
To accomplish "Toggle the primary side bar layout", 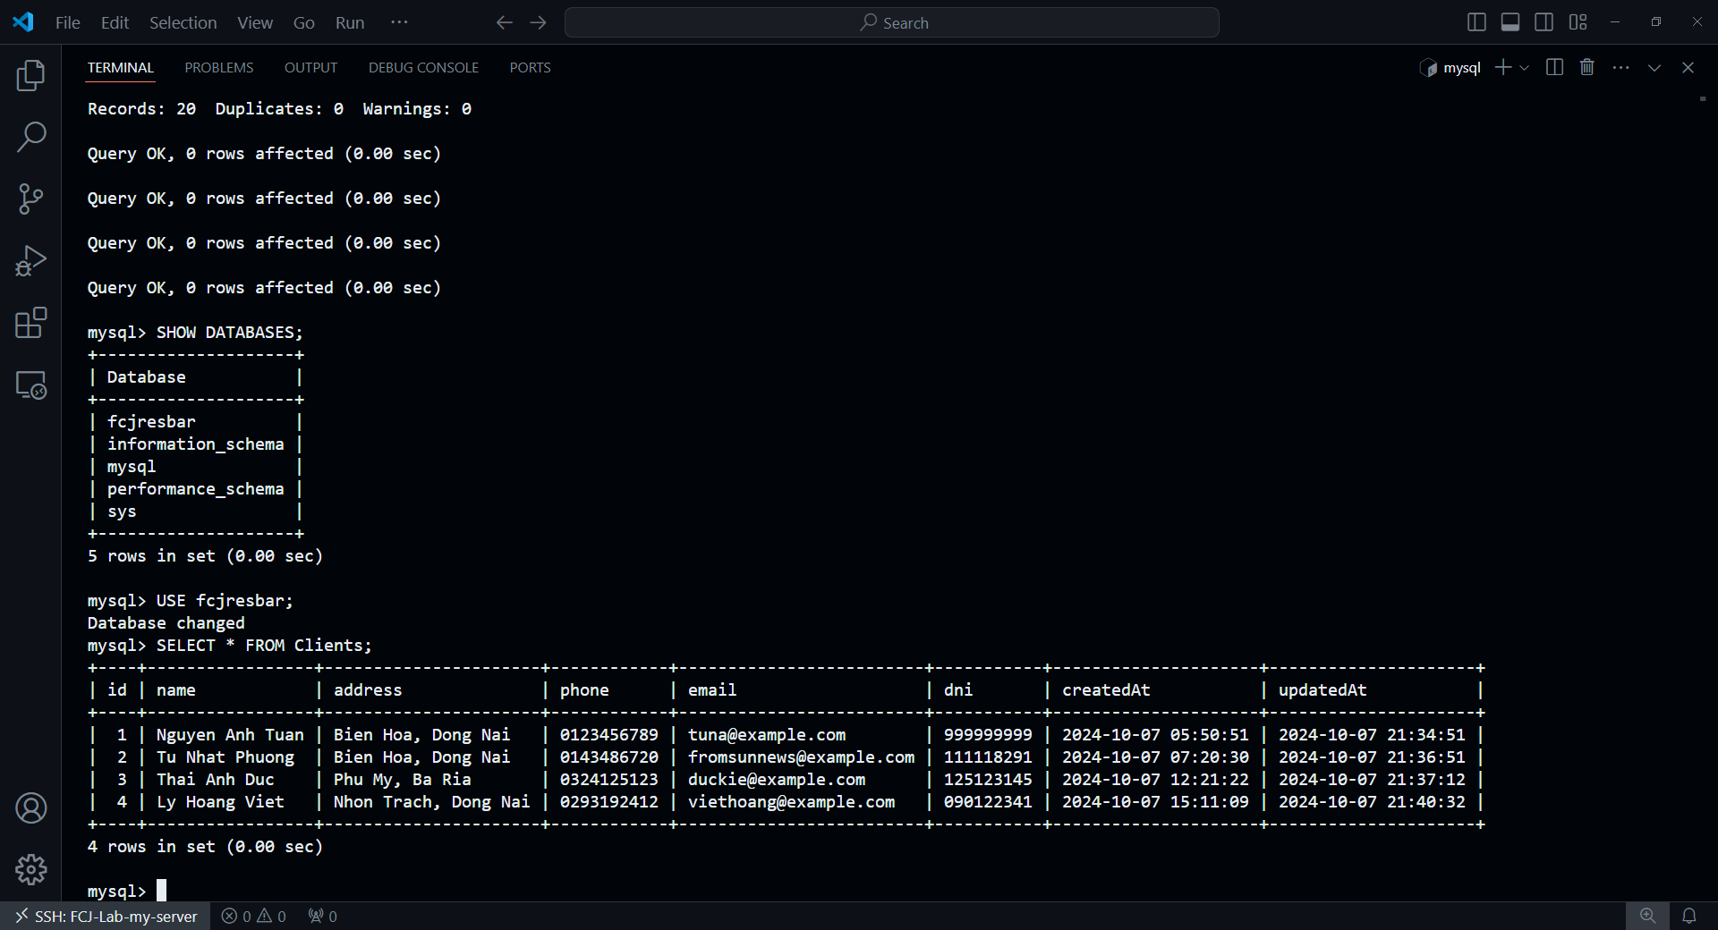I will pos(1476,22).
